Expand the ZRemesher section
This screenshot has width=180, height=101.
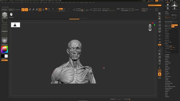point(167,40)
